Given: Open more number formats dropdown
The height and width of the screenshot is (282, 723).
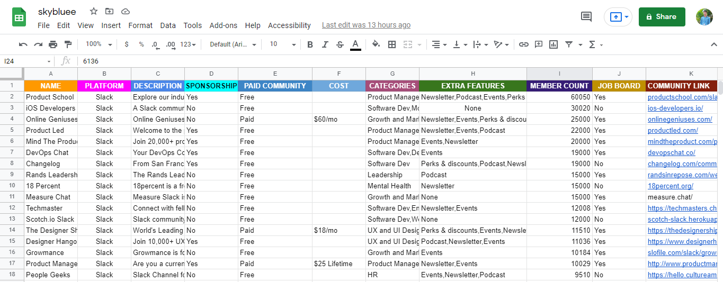Looking at the screenshot, I should click(188, 44).
